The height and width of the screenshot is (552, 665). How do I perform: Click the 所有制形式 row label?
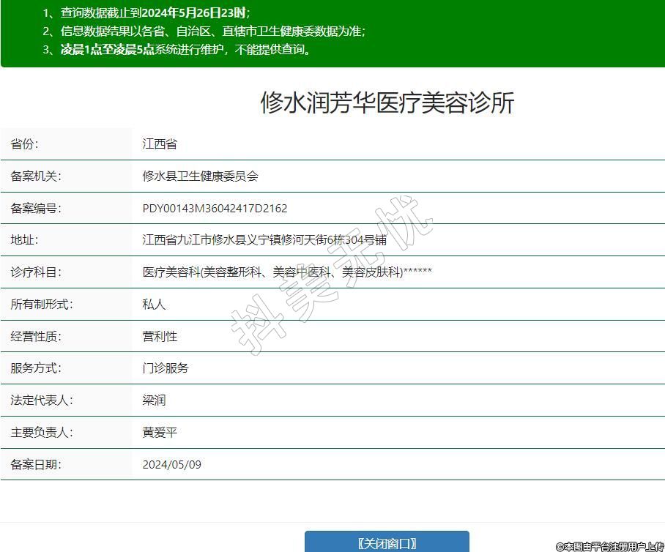tap(42, 305)
